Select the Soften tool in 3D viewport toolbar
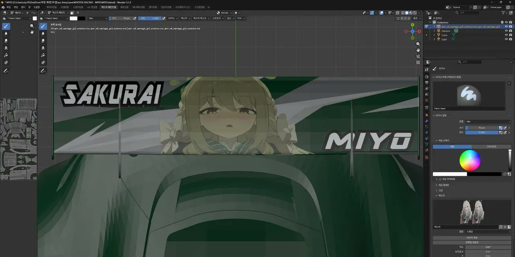This screenshot has width=515, height=257. point(43,34)
